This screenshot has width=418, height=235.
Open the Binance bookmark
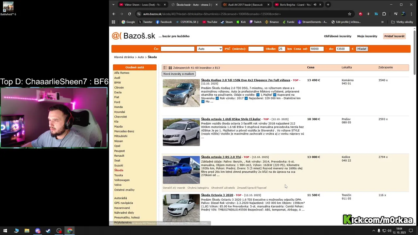272,22
